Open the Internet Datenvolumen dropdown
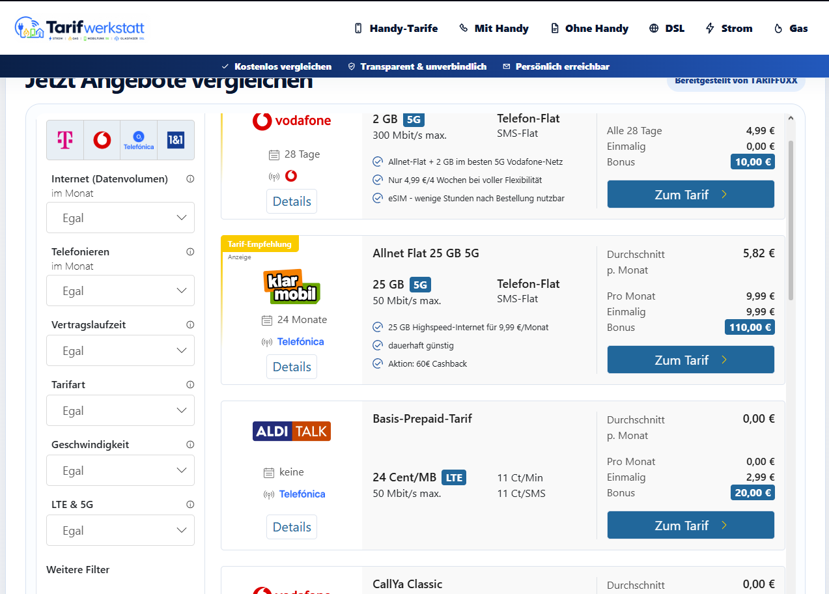 coord(120,218)
